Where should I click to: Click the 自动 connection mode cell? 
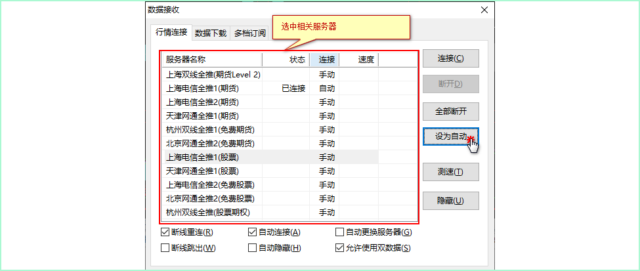(326, 88)
